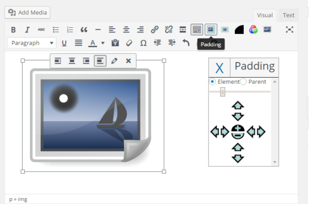Undo the last action
The image size is (309, 204).
186,43
